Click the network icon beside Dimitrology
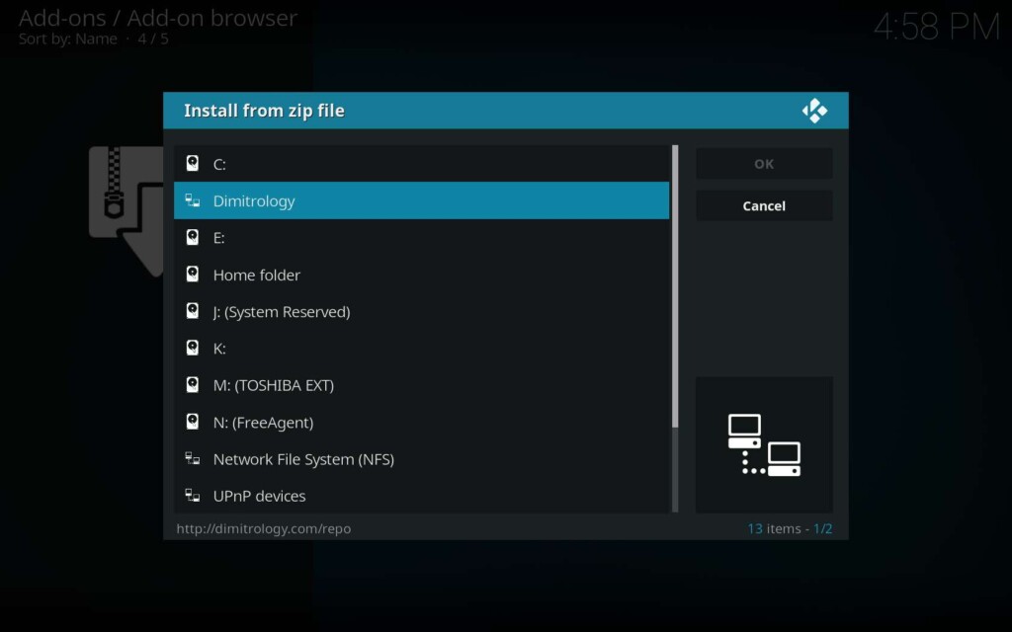 pyautogui.click(x=193, y=199)
